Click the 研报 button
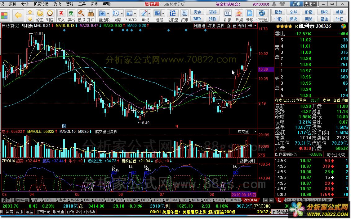 coord(213,12)
